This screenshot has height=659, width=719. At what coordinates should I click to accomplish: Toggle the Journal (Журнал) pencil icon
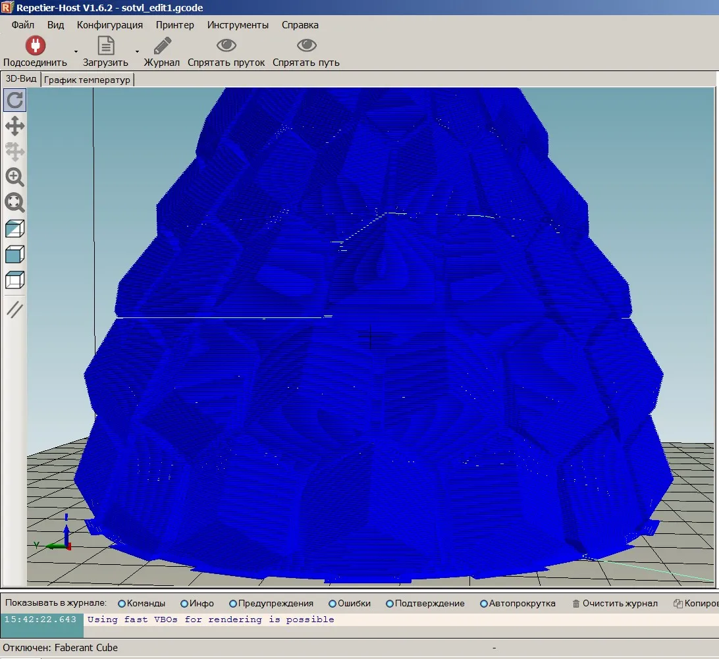pos(162,45)
